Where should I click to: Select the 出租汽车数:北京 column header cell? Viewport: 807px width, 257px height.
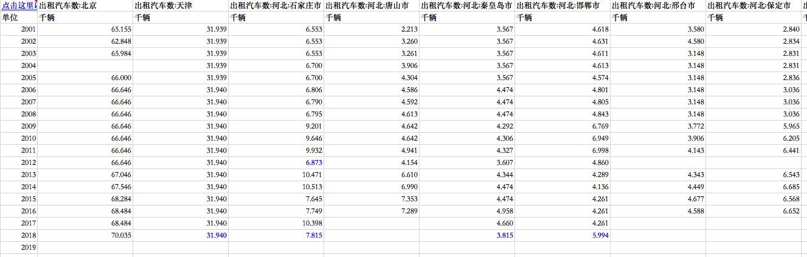[85, 5]
